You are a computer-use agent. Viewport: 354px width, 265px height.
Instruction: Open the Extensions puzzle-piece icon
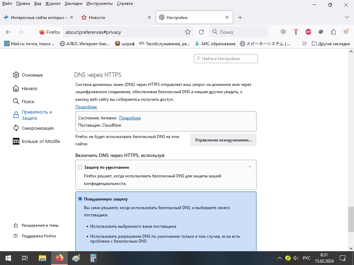click(333, 32)
